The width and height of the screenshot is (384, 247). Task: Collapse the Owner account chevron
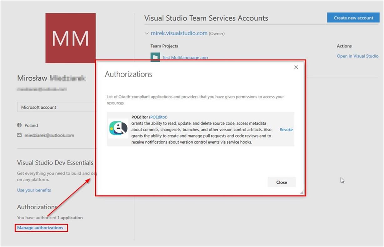pyautogui.click(x=147, y=33)
